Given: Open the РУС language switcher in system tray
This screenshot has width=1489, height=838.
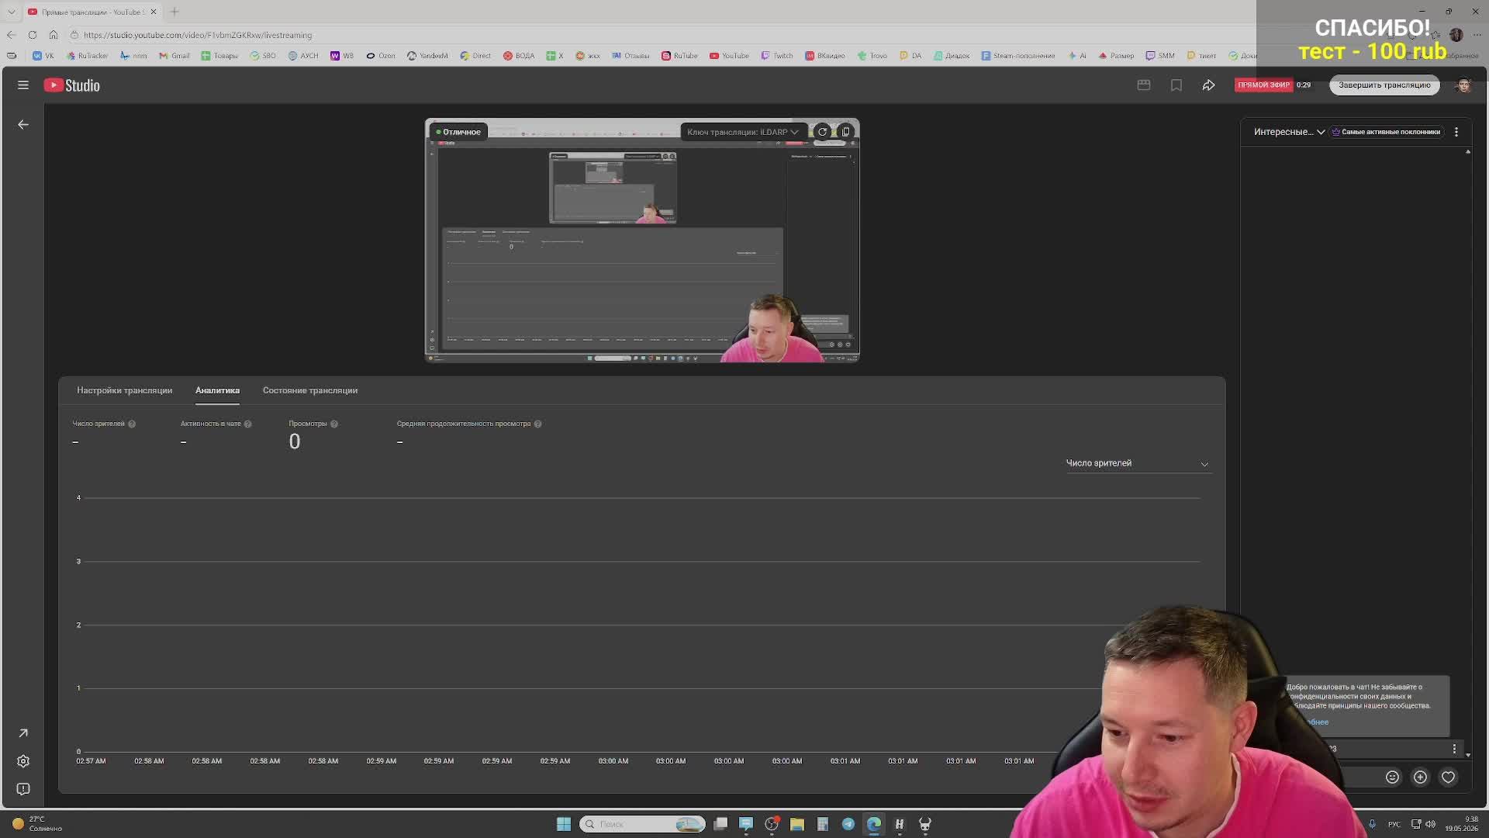Looking at the screenshot, I should (x=1394, y=824).
